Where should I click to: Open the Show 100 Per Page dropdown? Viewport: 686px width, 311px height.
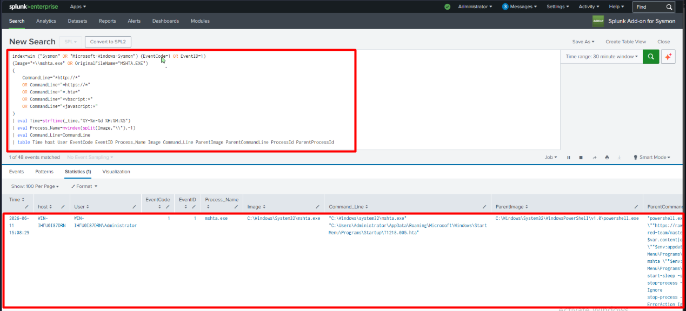[35, 186]
